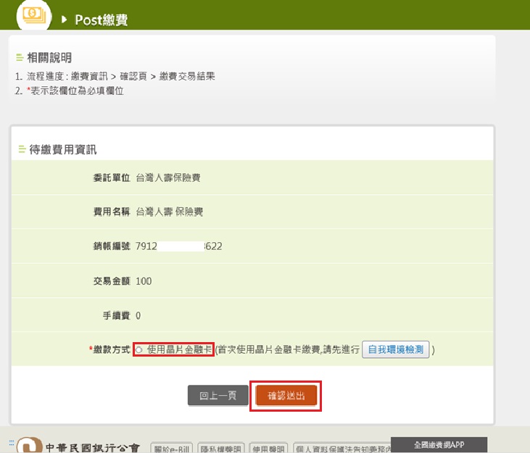Open the 個人資料保護法告知 footer link
The width and height of the screenshot is (530, 453).
[342, 449]
